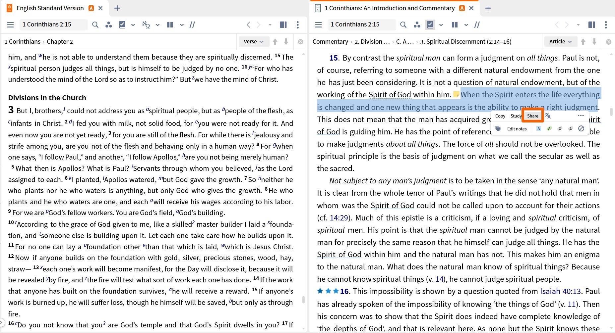Open search in the ESV panel
Screen dimensions: 615x333
(95, 24)
